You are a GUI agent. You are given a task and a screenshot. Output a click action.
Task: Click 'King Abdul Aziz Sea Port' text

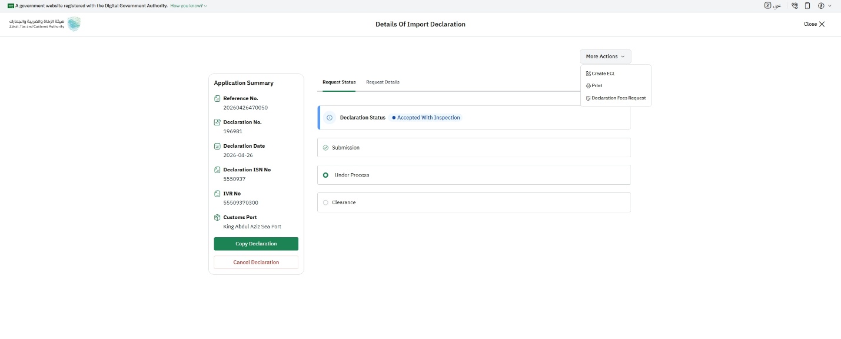coord(252,227)
